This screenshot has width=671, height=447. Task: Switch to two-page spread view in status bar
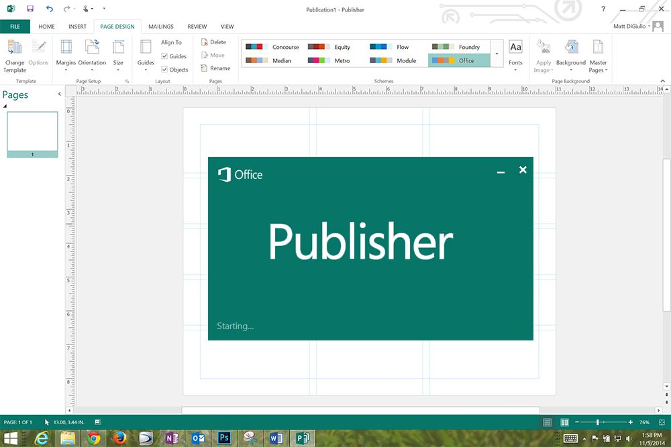[564, 422]
